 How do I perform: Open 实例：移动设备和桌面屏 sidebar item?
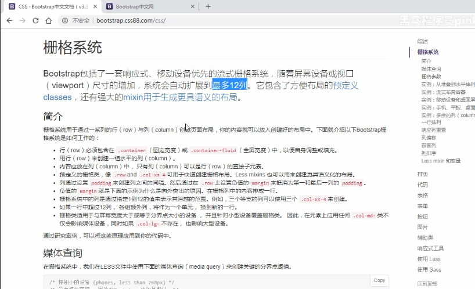click(448, 100)
